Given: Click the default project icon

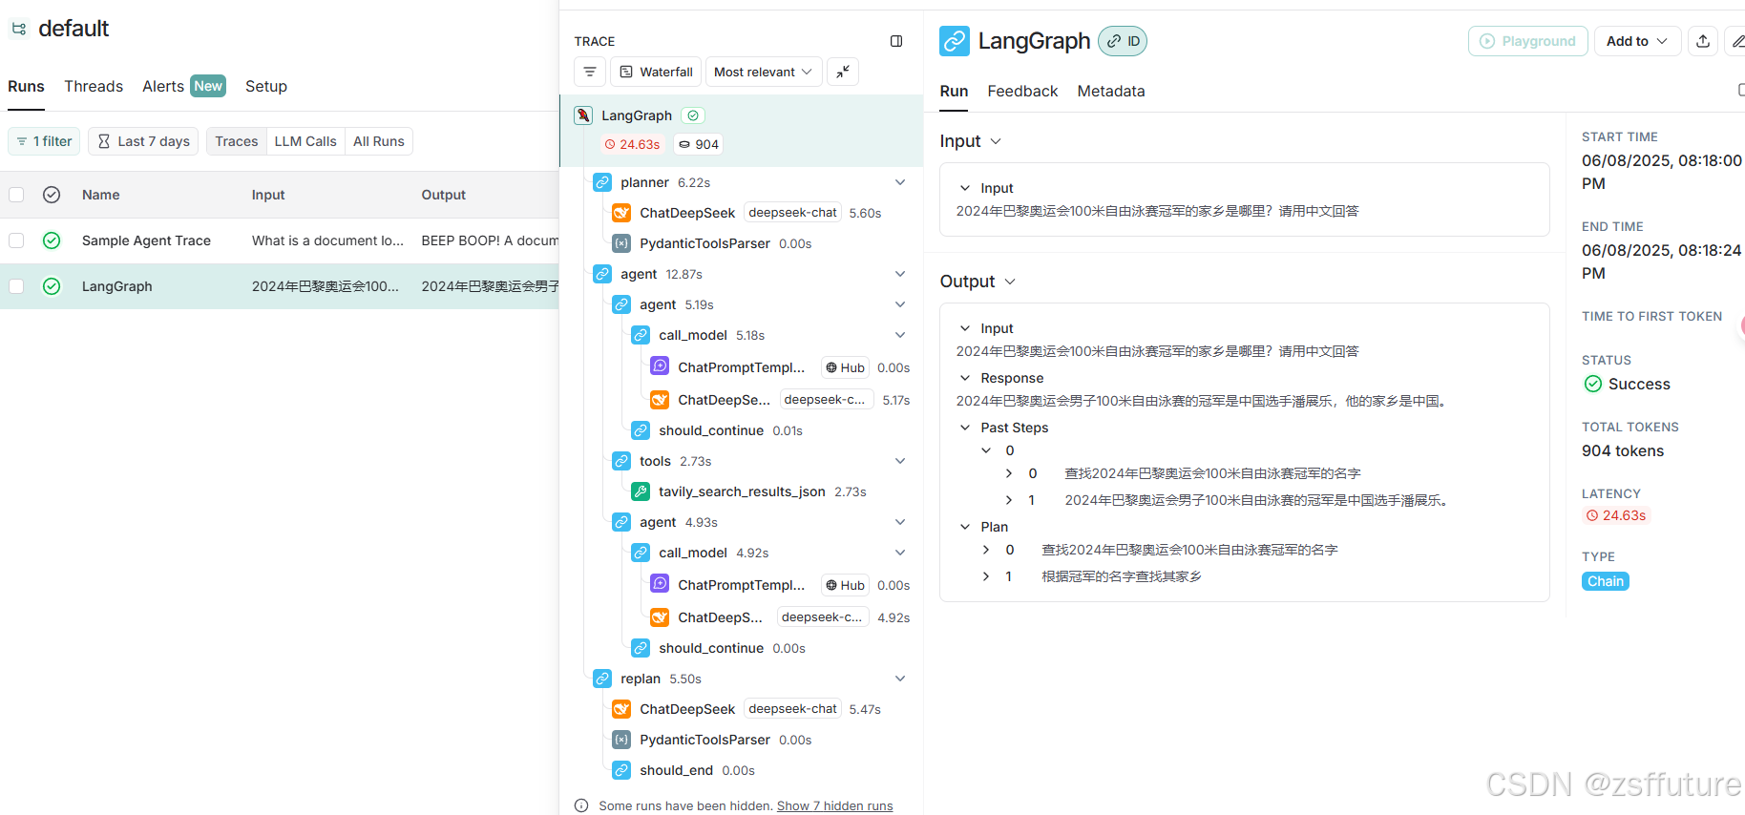Looking at the screenshot, I should (x=19, y=29).
